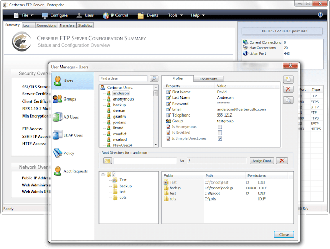
Task: Click the magnifier search user icon
Action: point(154,79)
